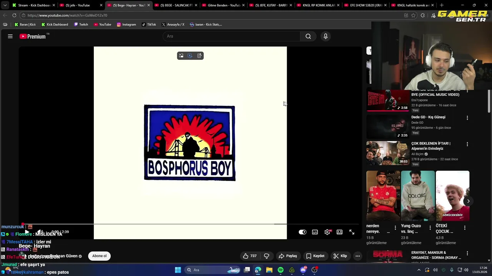The width and height of the screenshot is (492, 276).
Task: Open File Explorer from taskbar
Action: tap(269, 270)
